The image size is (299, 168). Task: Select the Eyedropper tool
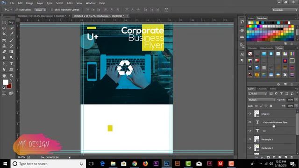pos(11,34)
